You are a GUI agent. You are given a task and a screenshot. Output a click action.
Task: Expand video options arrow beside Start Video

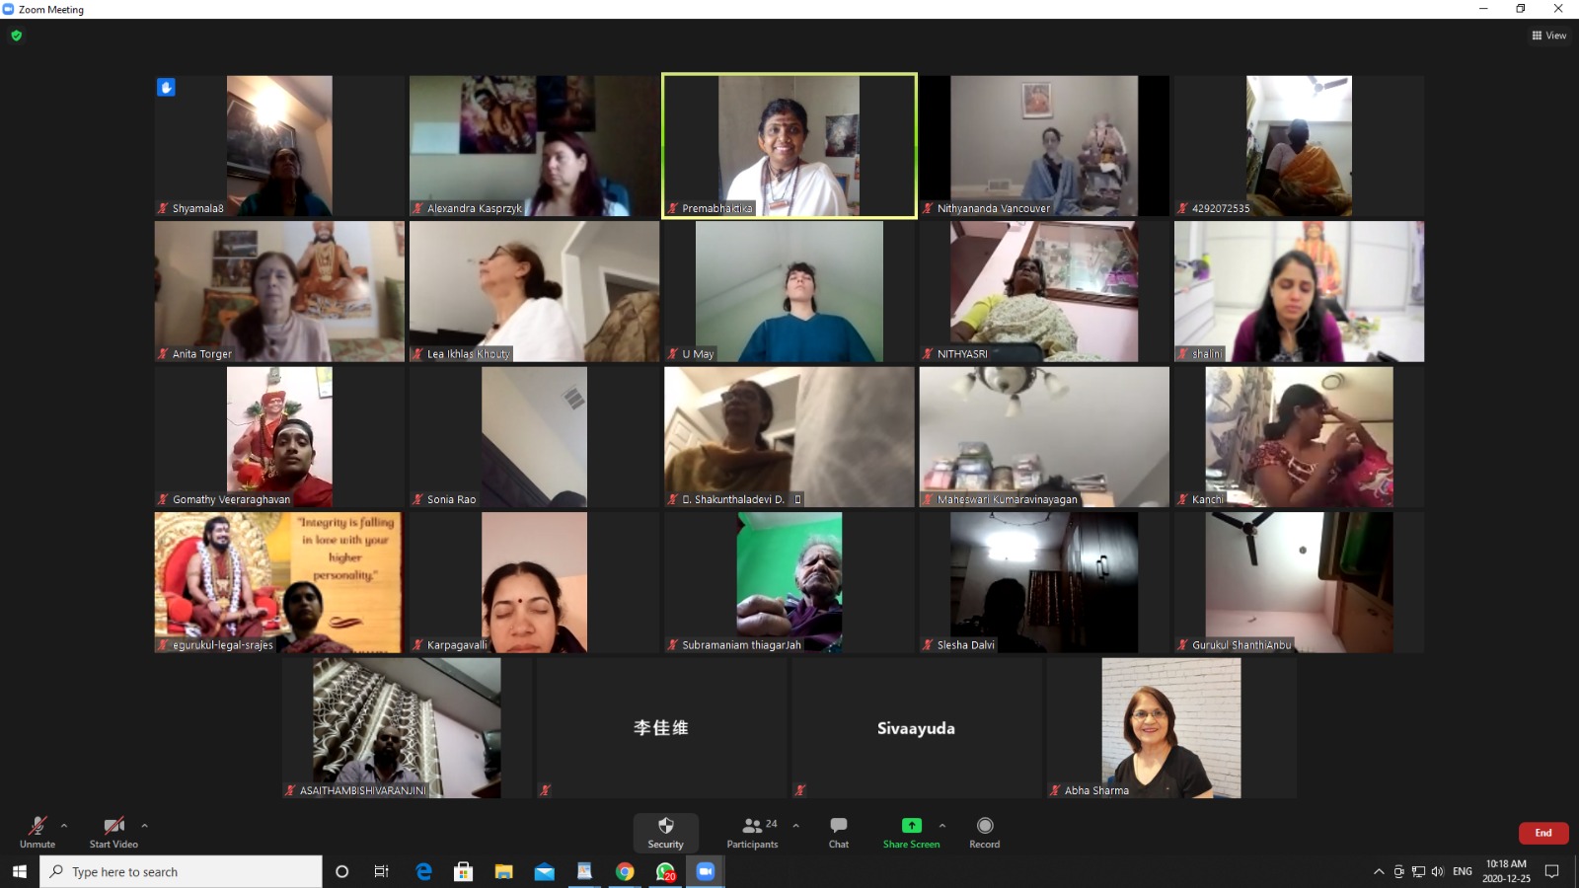[x=144, y=826]
